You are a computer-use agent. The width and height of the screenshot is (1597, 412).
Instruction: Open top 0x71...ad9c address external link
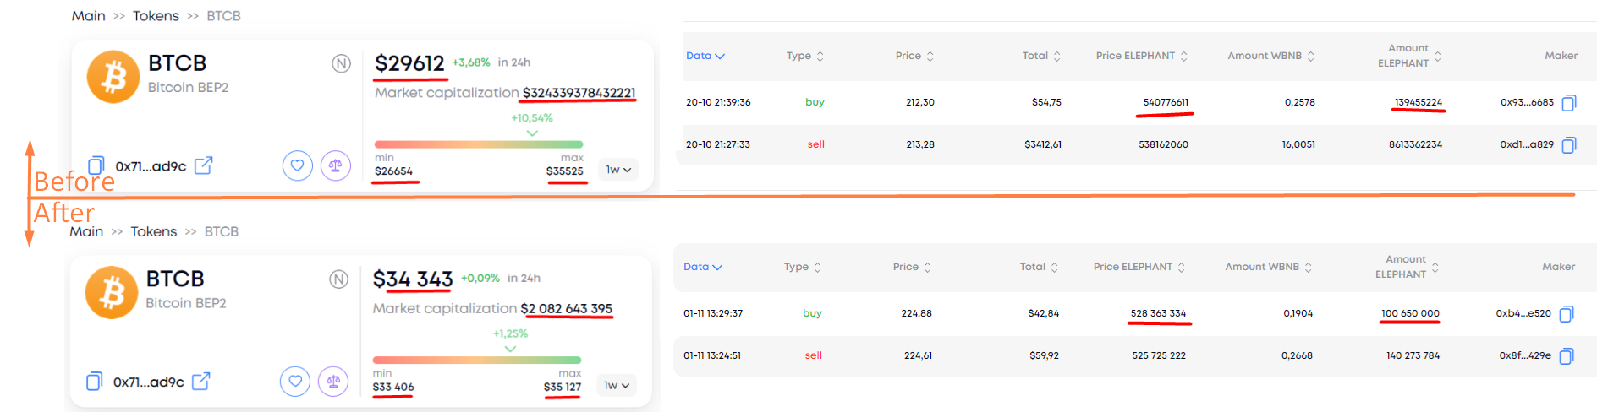203,165
